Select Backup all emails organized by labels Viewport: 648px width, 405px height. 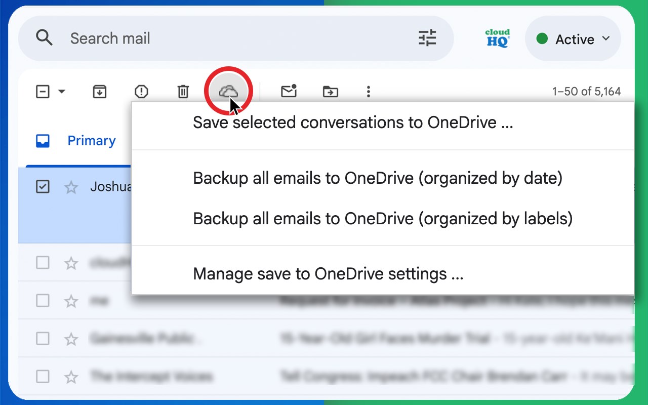pyautogui.click(x=383, y=219)
